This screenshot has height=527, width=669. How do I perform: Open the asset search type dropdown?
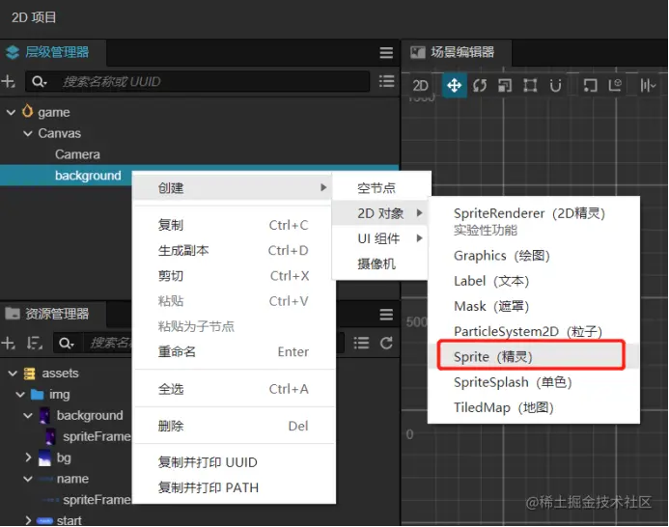tap(67, 343)
